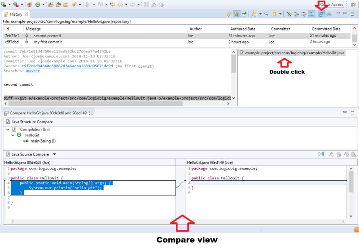359x248 pixels.
Task: Open the New Java Class dropdown arrow
Action: coord(43,4)
